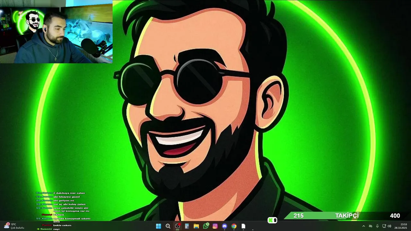This screenshot has width=411, height=231.
Task: Click the Kick viewer count badge
Action: 272,220
